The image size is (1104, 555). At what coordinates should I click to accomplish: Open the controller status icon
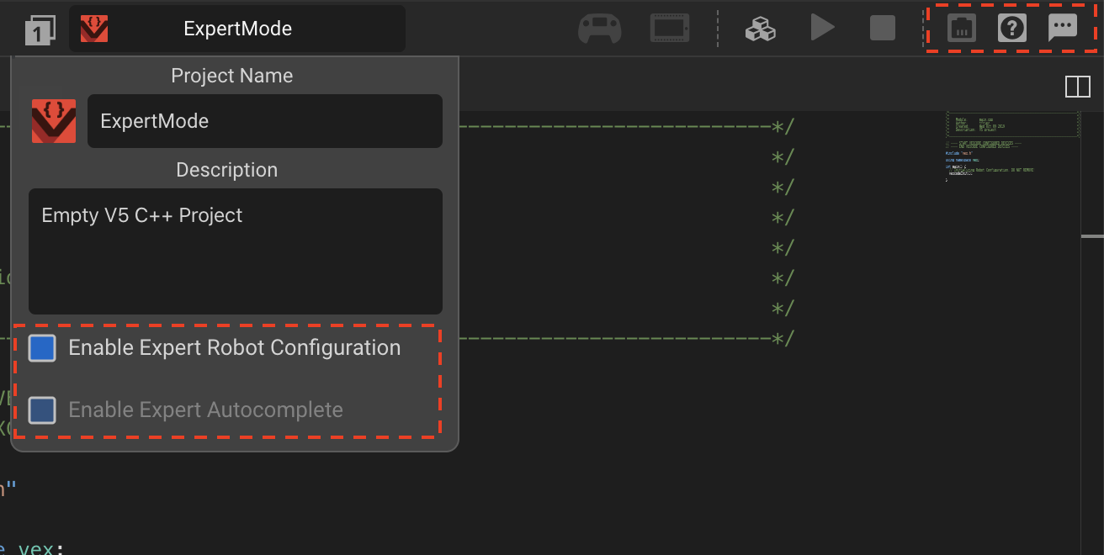[x=600, y=29]
